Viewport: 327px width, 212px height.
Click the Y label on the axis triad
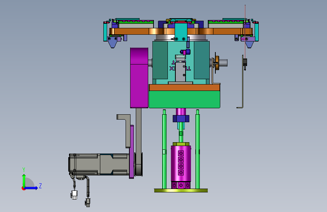tap(24, 170)
